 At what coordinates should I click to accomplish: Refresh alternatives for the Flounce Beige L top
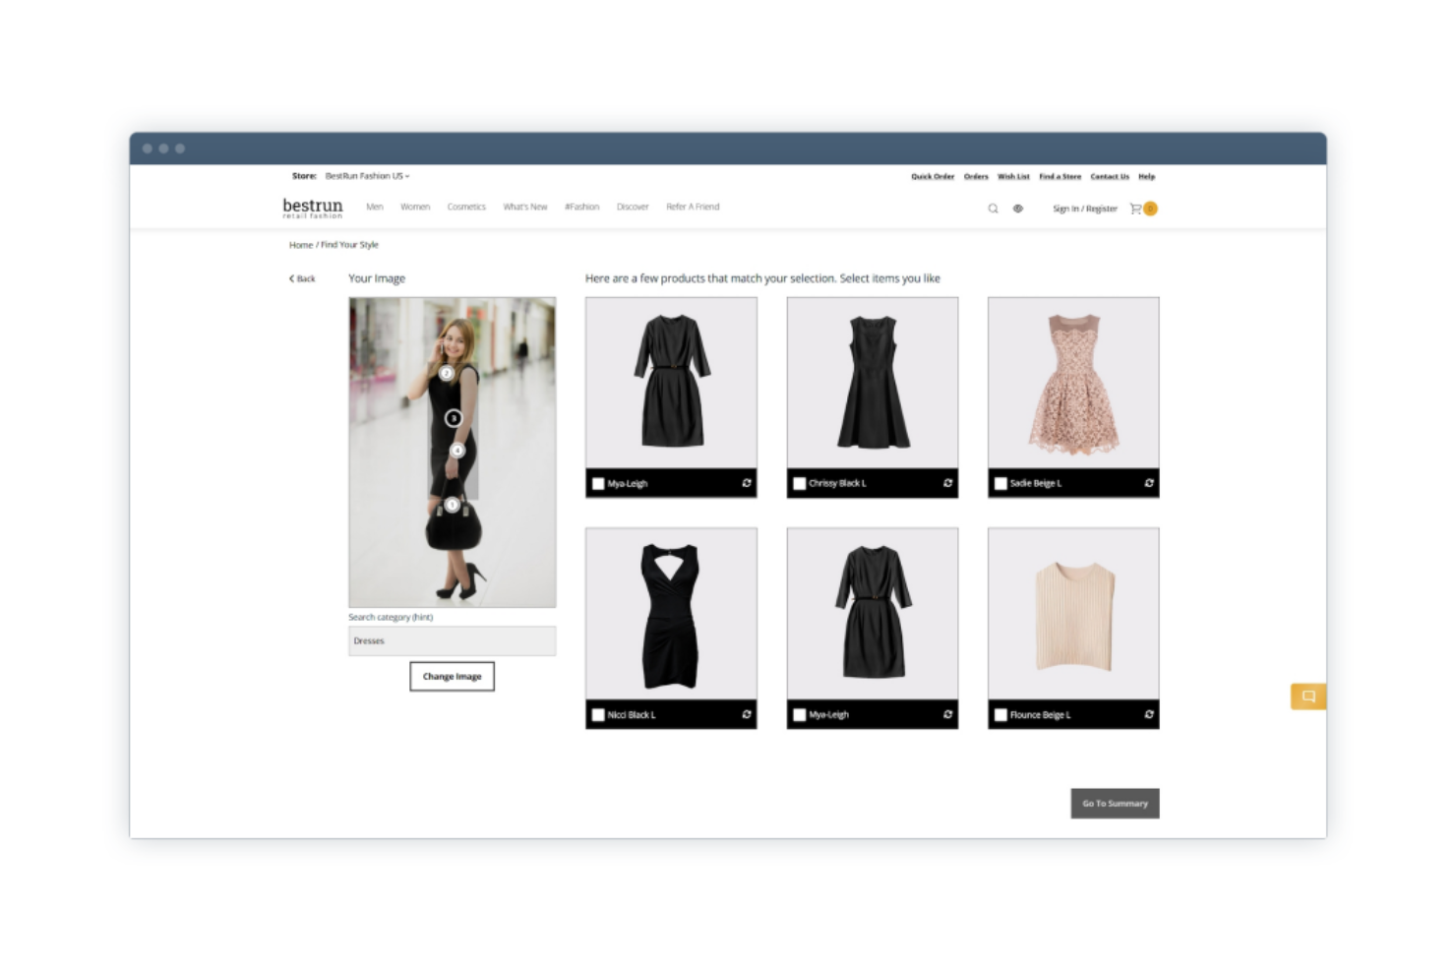click(1148, 715)
